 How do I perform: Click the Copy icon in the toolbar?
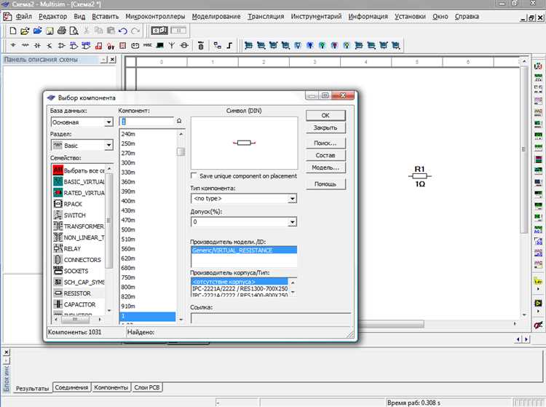pos(98,31)
